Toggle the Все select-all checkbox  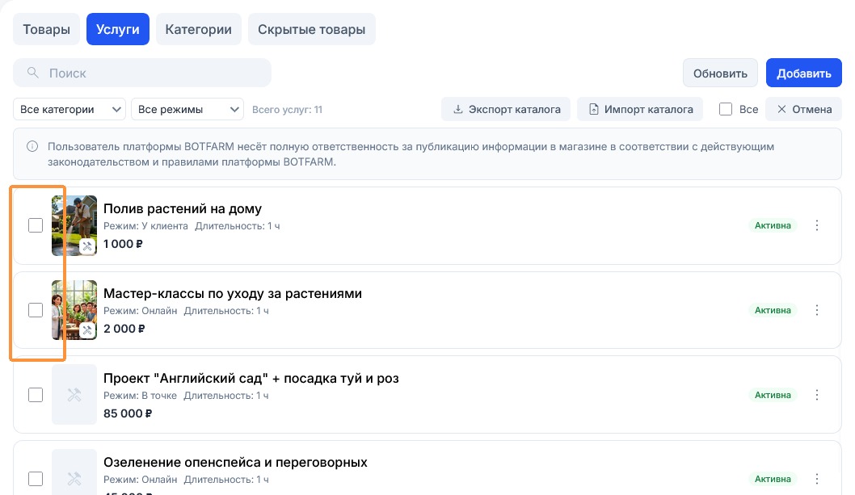click(x=725, y=110)
